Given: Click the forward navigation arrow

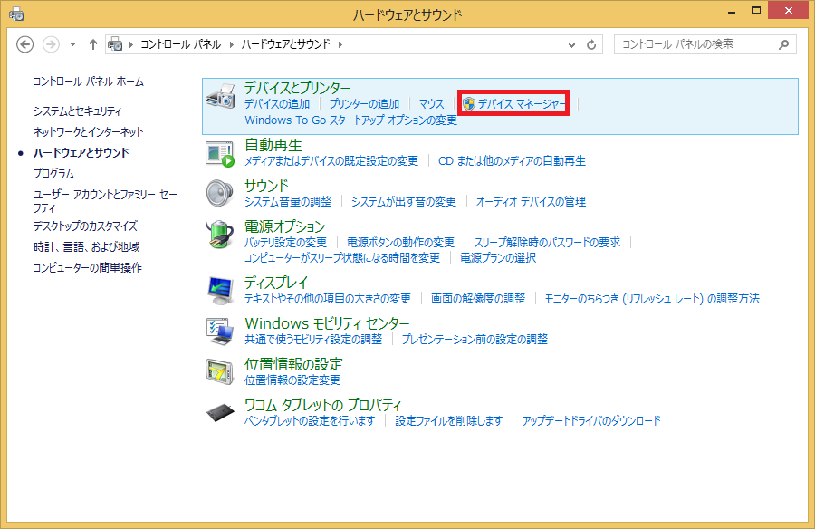Looking at the screenshot, I should 51,44.
